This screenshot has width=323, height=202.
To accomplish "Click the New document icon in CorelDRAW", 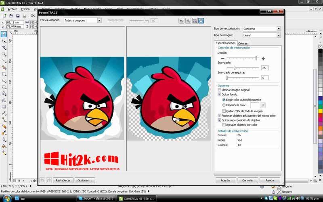I will [x=4, y=16].
